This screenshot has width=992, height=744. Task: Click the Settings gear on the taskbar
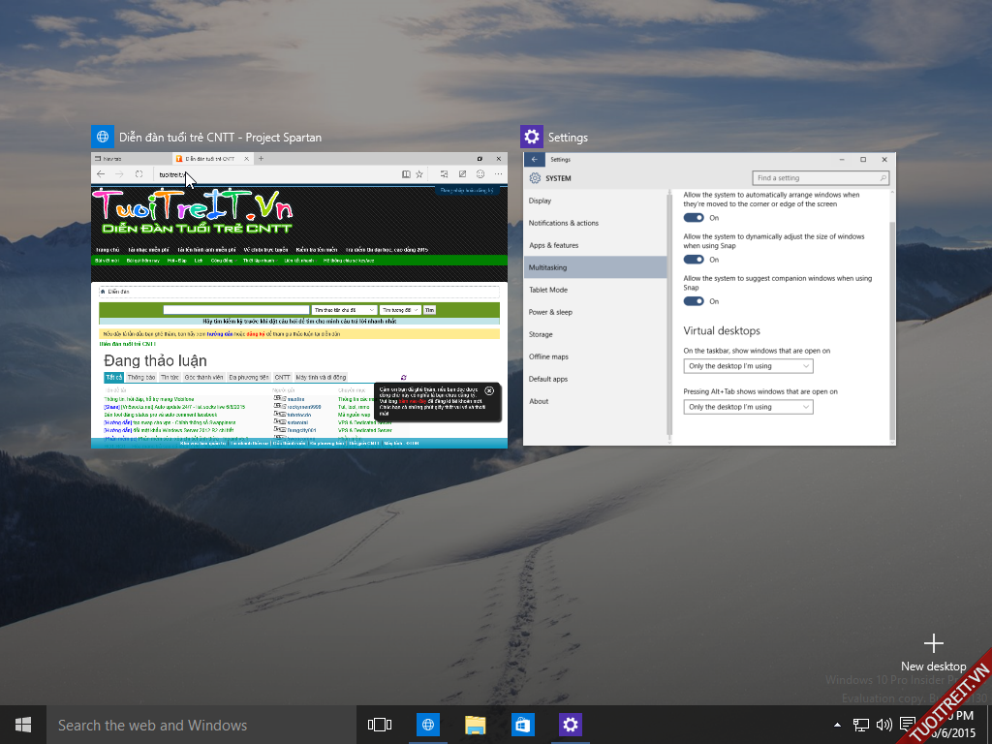tap(571, 725)
